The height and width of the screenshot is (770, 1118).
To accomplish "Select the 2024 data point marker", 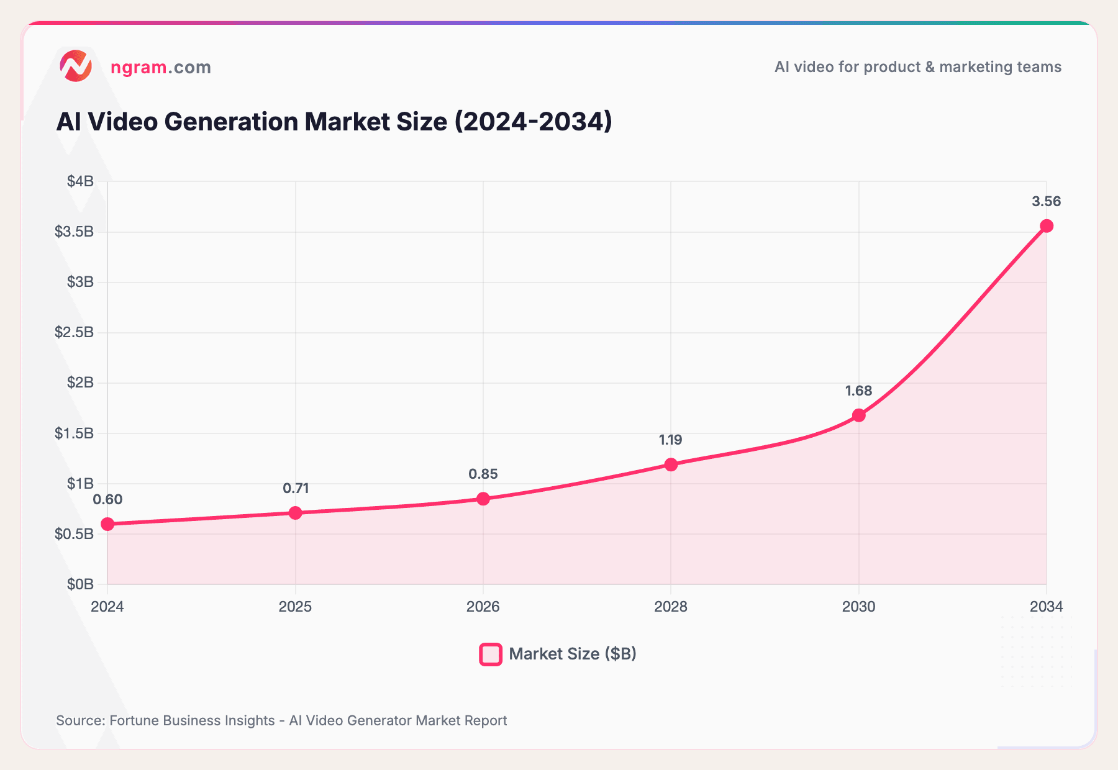I will coord(108,523).
